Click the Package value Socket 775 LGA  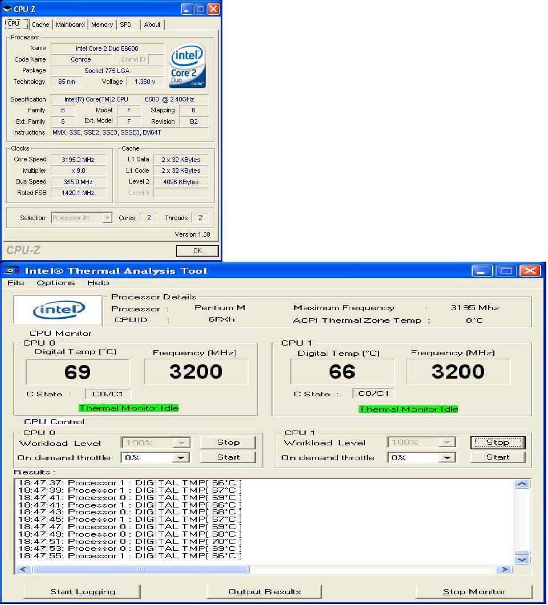[x=107, y=71]
